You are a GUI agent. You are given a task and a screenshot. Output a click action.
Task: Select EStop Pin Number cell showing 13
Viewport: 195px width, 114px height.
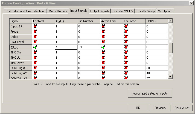(x=89, y=47)
